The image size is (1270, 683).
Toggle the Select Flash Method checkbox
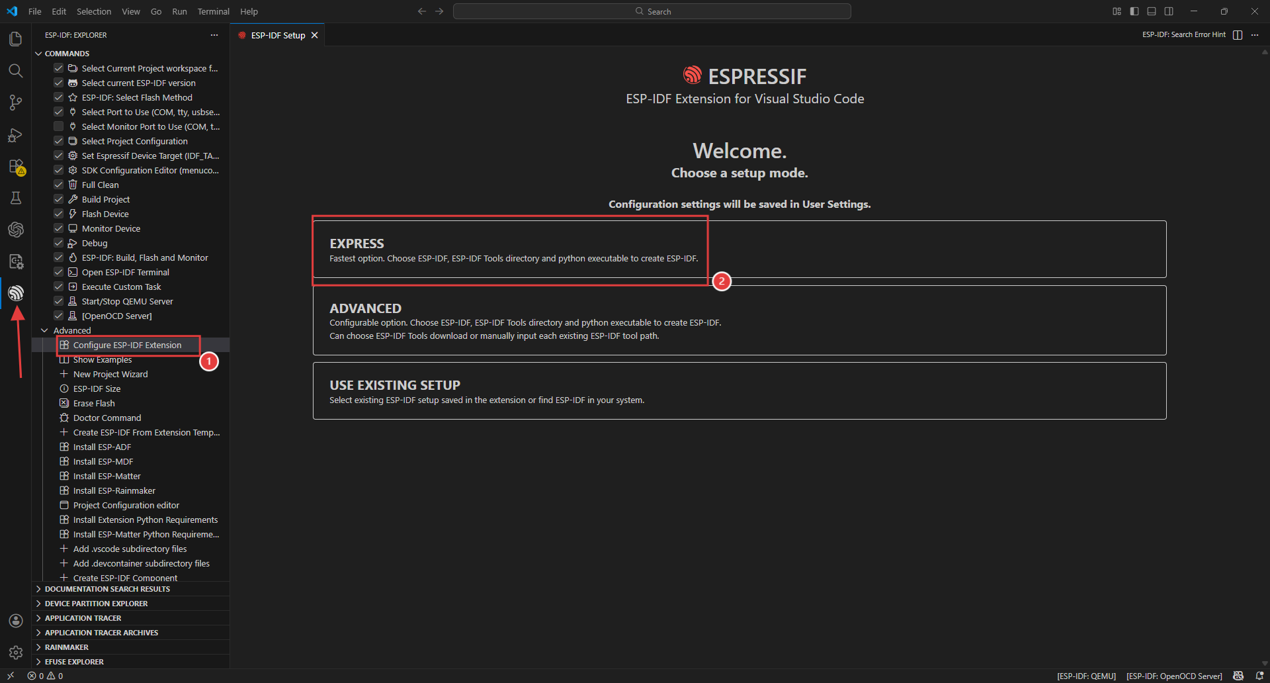(58, 97)
